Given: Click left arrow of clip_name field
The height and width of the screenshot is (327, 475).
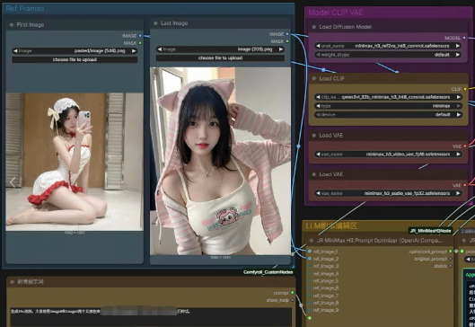Looking at the screenshot, I should coord(318,97).
